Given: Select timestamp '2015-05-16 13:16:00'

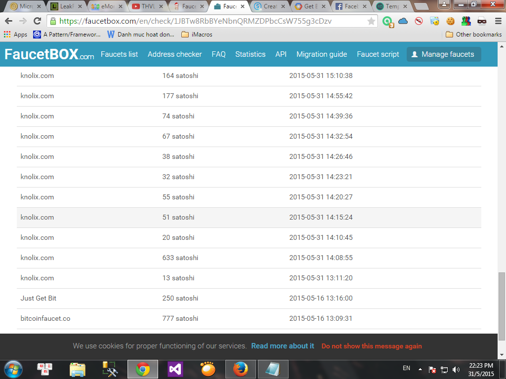Looking at the screenshot, I should (321, 299).
